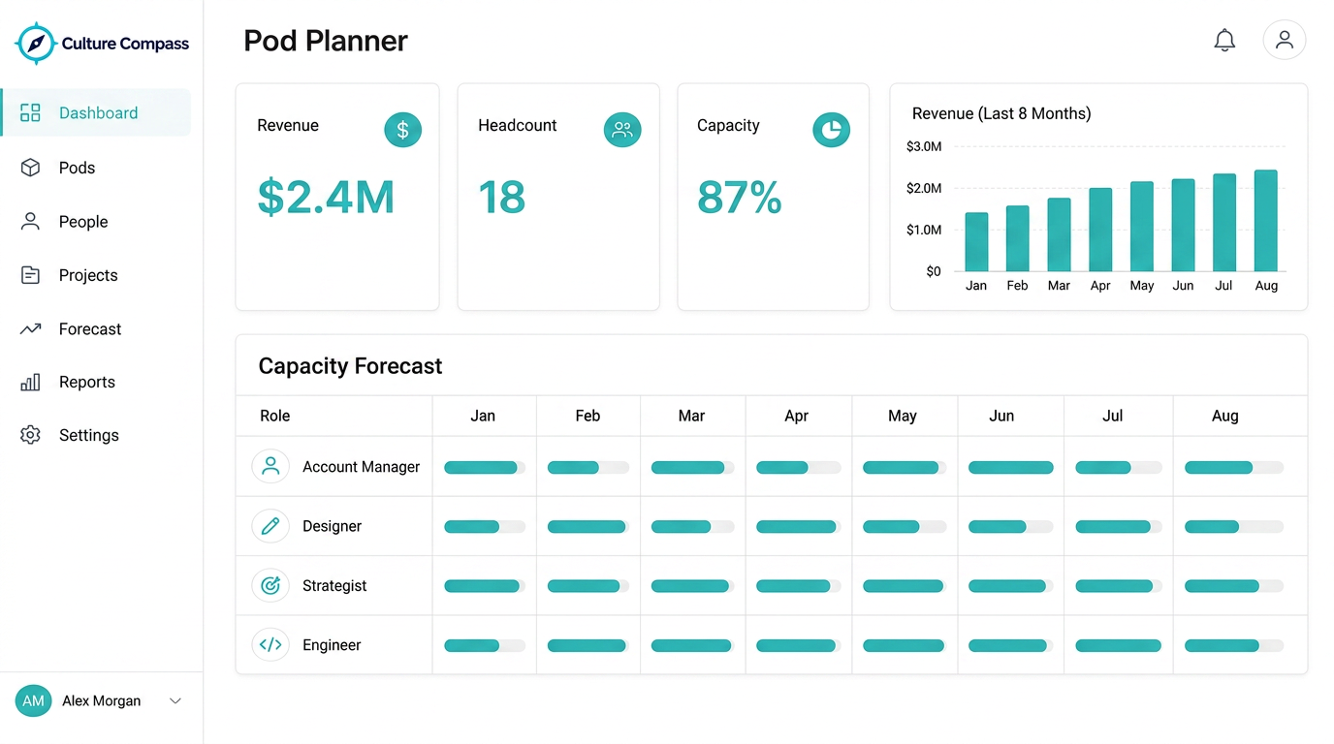This screenshot has height=744, width=1334.
Task: Click the Account Manager role label
Action: pos(361,467)
